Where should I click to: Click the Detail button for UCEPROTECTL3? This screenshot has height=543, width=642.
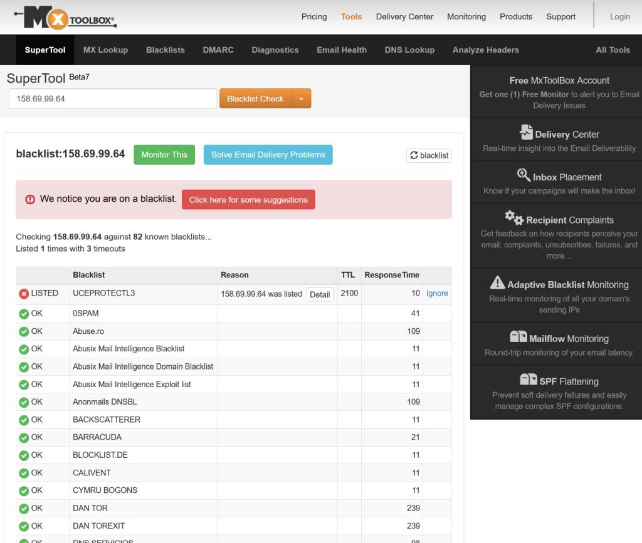point(320,294)
